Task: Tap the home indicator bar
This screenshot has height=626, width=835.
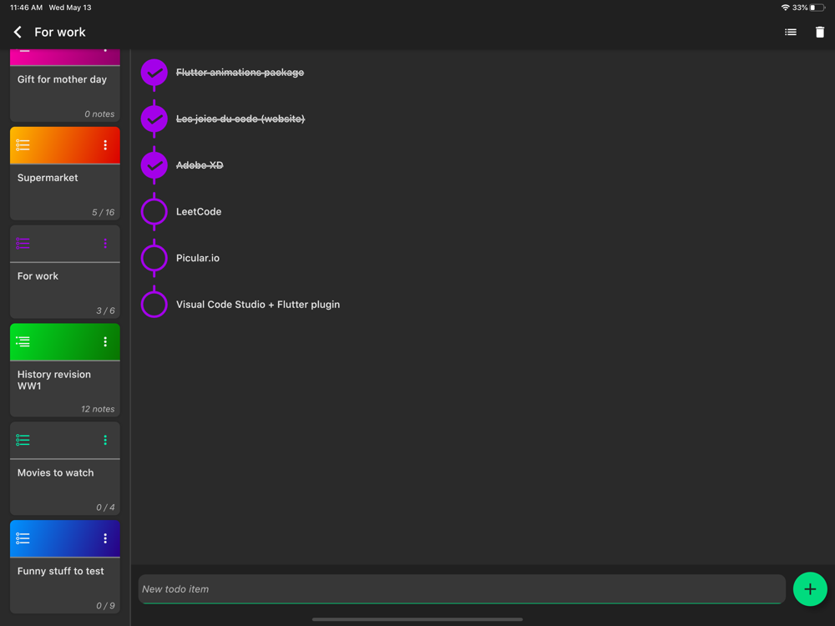Action: tap(417, 619)
